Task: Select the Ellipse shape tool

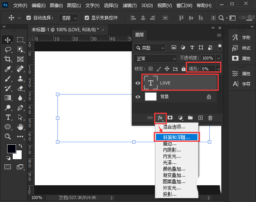Action: point(8,127)
